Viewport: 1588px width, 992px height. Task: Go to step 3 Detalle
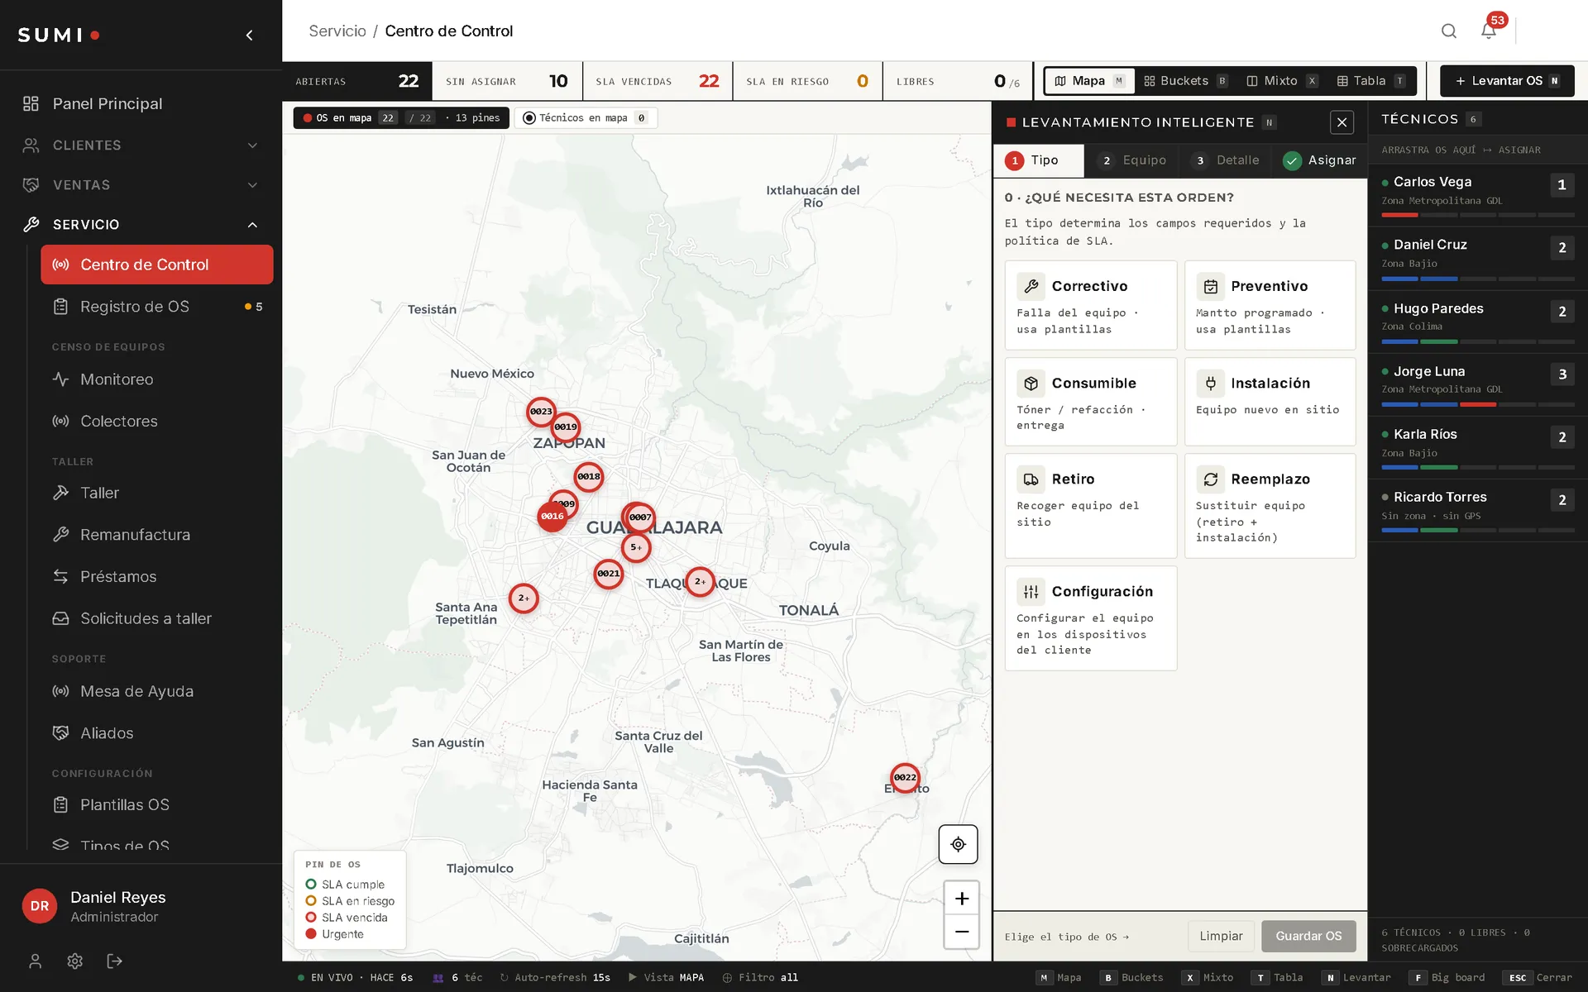pyautogui.click(x=1227, y=160)
